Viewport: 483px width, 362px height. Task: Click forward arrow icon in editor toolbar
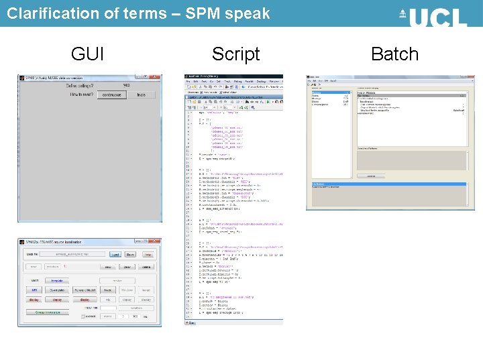(256, 102)
